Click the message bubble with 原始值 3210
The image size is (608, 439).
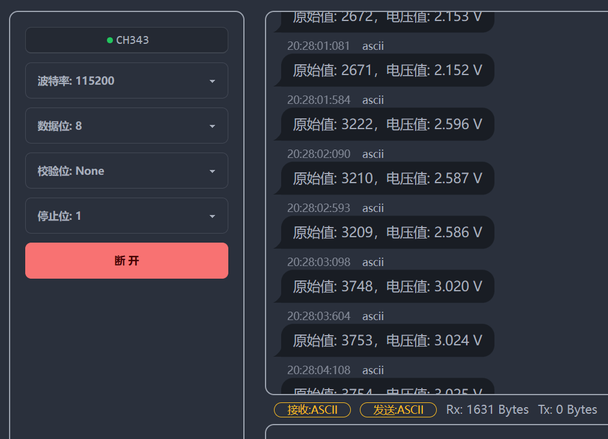pos(387,178)
